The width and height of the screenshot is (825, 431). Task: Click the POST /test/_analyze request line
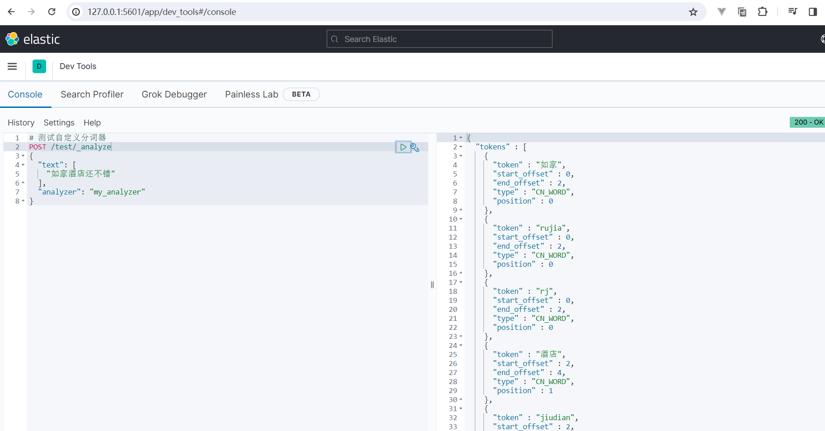(x=70, y=147)
